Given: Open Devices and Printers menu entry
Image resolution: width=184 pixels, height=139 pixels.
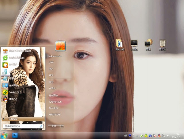Looking at the screenshot, I should click(x=56, y=102).
